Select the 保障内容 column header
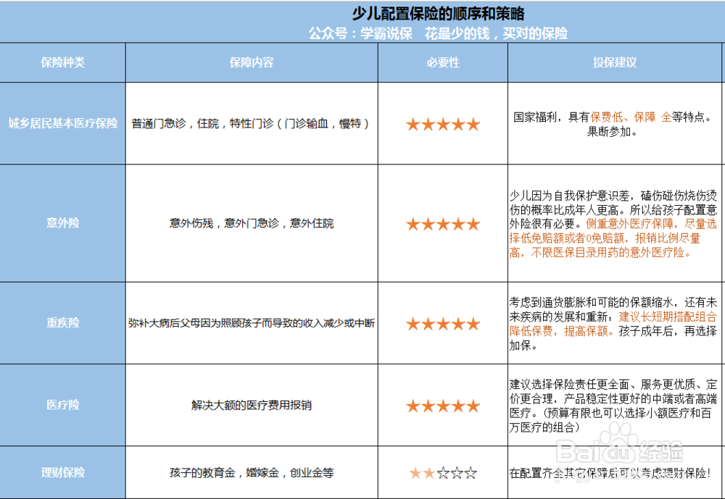This screenshot has width=725, height=499. click(252, 62)
